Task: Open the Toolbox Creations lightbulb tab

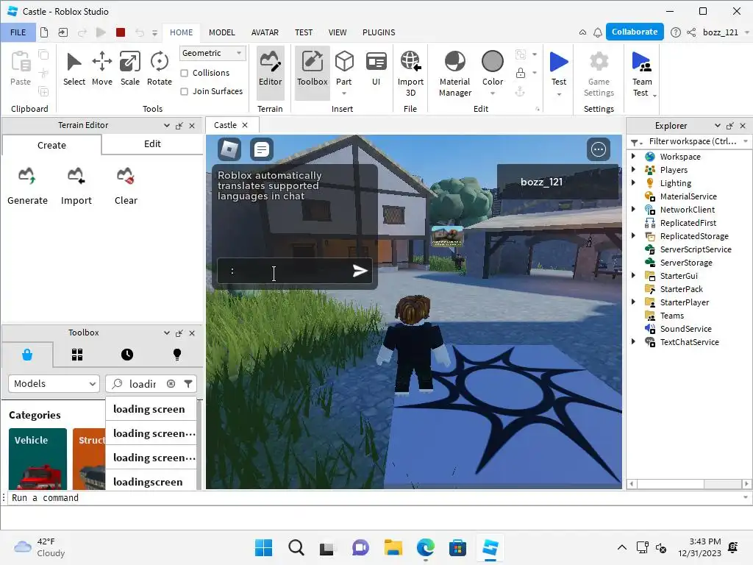Action: [177, 355]
